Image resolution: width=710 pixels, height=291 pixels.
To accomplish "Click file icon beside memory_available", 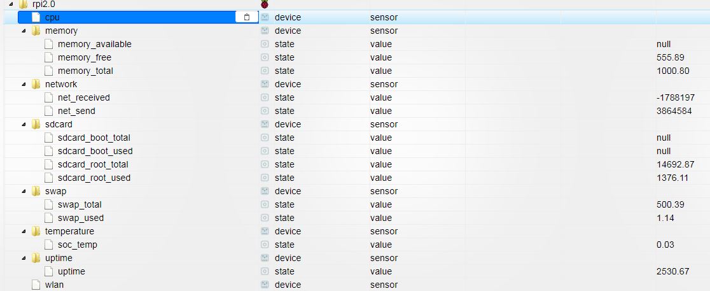I will point(48,44).
